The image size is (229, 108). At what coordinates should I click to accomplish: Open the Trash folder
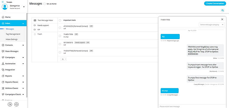[40, 34]
